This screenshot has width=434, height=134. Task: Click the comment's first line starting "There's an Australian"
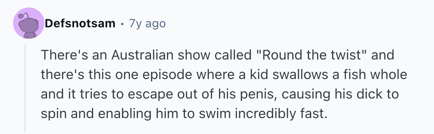click(x=217, y=56)
